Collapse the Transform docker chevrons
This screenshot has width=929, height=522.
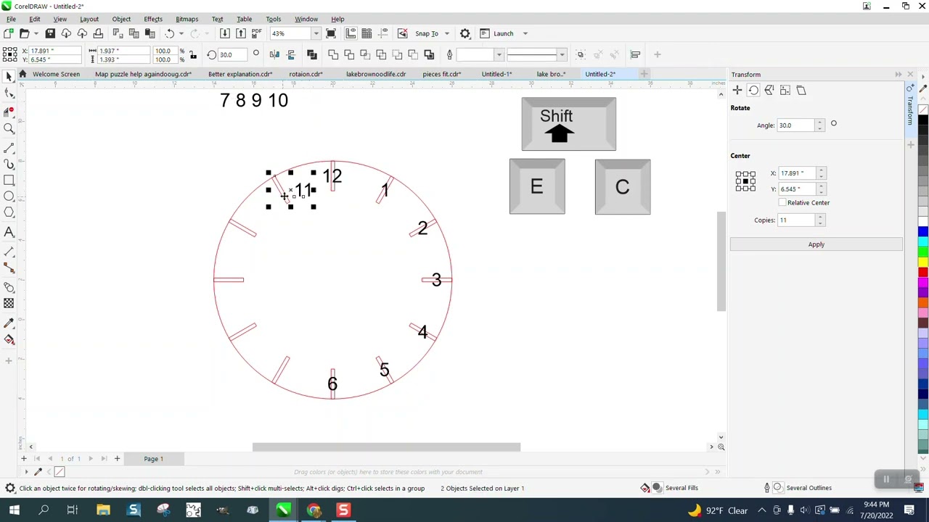[899, 74]
